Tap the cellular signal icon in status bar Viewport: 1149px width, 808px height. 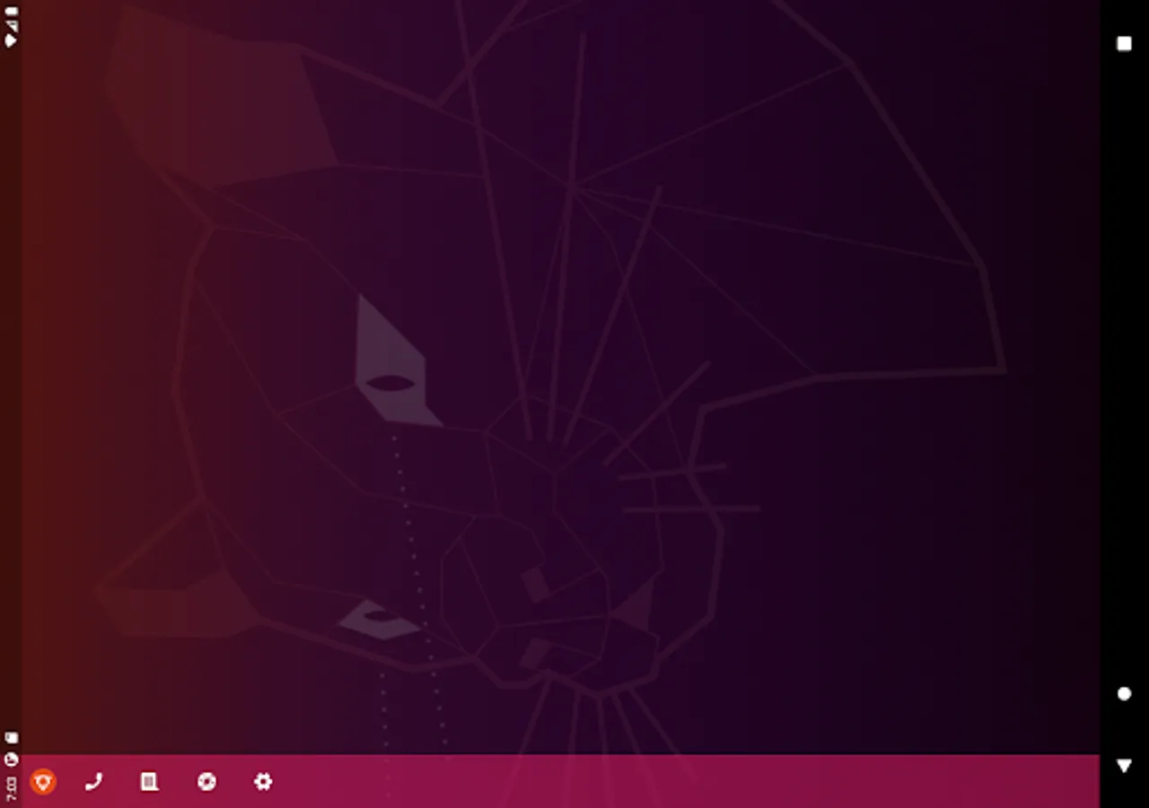coord(12,26)
